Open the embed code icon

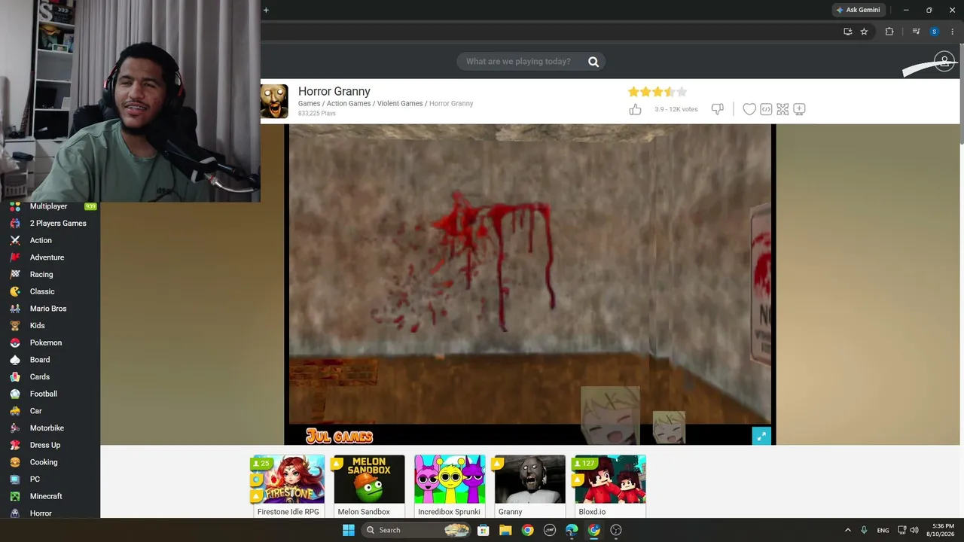pyautogui.click(x=766, y=109)
